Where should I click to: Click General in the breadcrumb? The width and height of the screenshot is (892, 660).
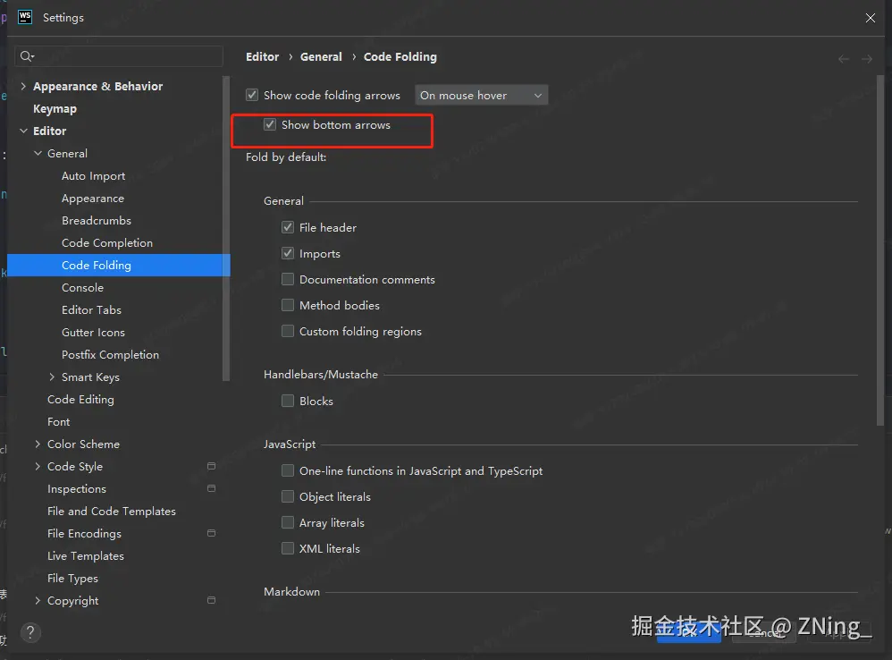[x=321, y=57]
